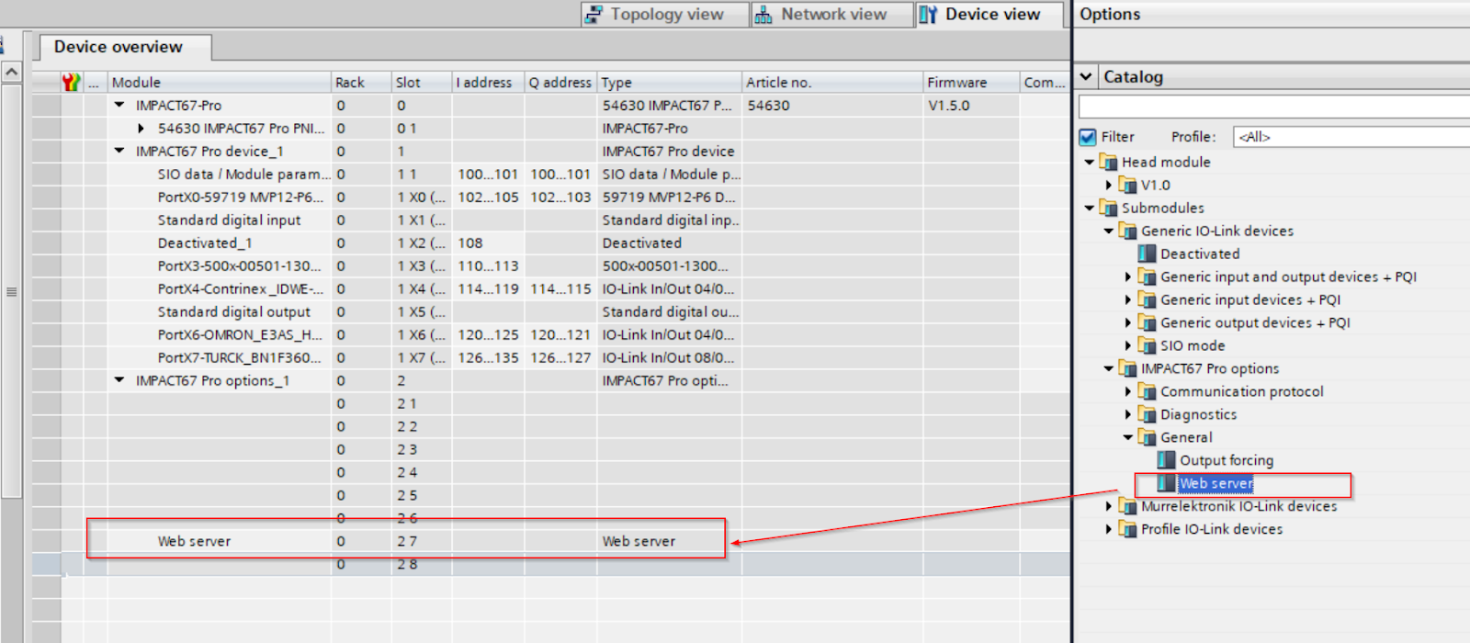
Task: Collapse the General folder node
Action: point(1128,438)
